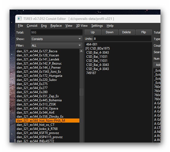Image resolution: width=170 pixels, height=152 pixels.
Task: Open the Eng menu
Action: click(44, 26)
